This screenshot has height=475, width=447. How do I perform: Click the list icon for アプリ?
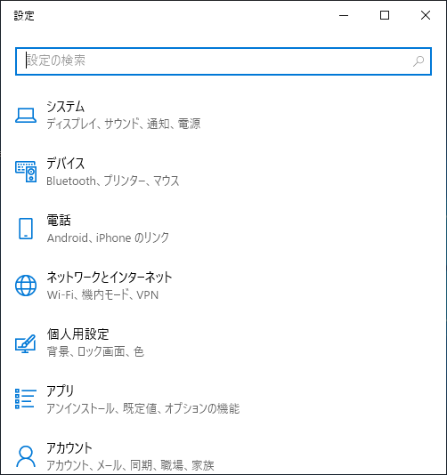click(x=26, y=399)
